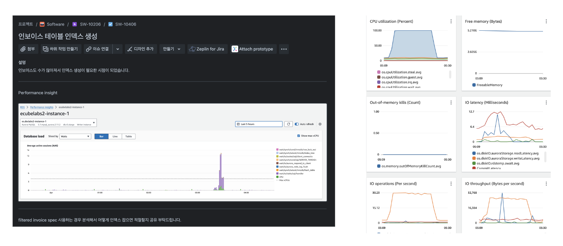Click the os.cpuUtilization.irq.avg legend swatch

point(378,82)
